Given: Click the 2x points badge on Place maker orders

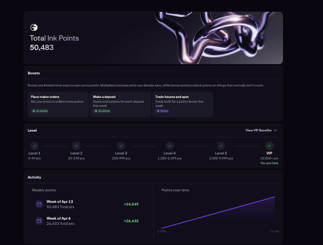Looking at the screenshot, I should click(x=39, y=111).
